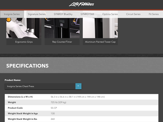Open the Optima Series tab
Screen dimensions: 163x122
tap(110, 14)
